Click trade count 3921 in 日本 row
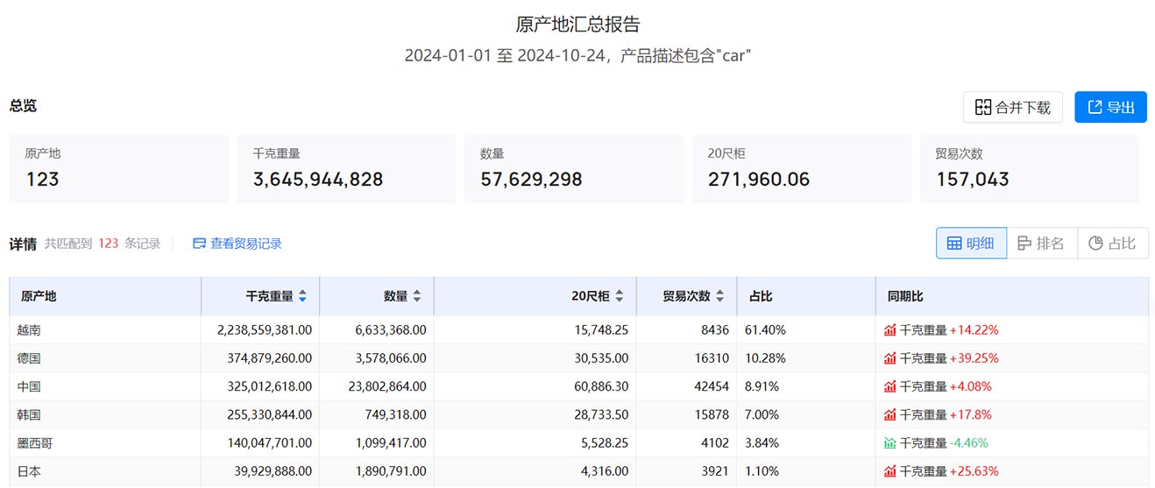 click(715, 470)
